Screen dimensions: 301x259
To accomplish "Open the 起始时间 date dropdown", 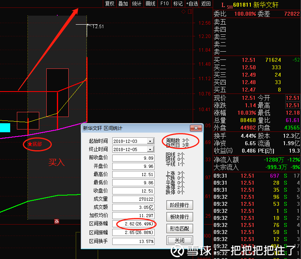I will click(150, 141).
